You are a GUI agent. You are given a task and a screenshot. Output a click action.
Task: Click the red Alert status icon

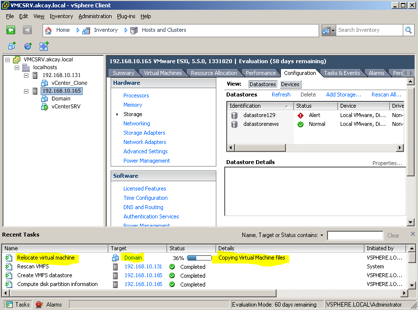click(x=301, y=115)
